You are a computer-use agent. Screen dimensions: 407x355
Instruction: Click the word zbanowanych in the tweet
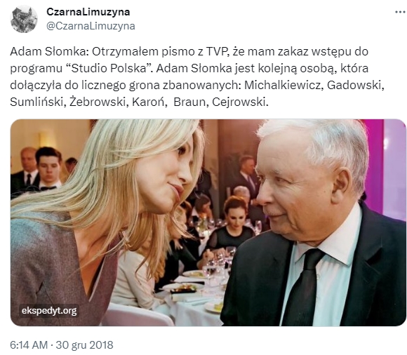[x=201, y=86]
